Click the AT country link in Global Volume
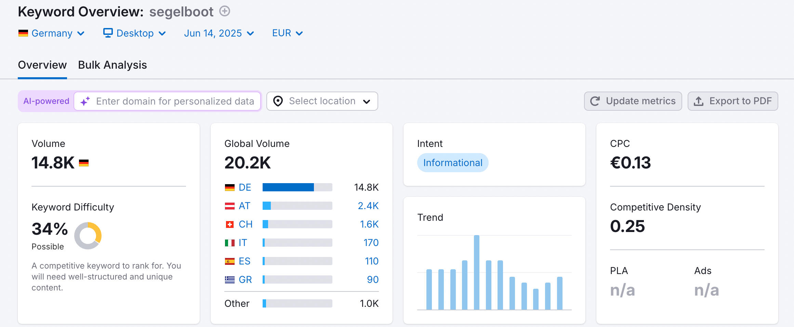Image resolution: width=794 pixels, height=327 pixels. click(244, 206)
